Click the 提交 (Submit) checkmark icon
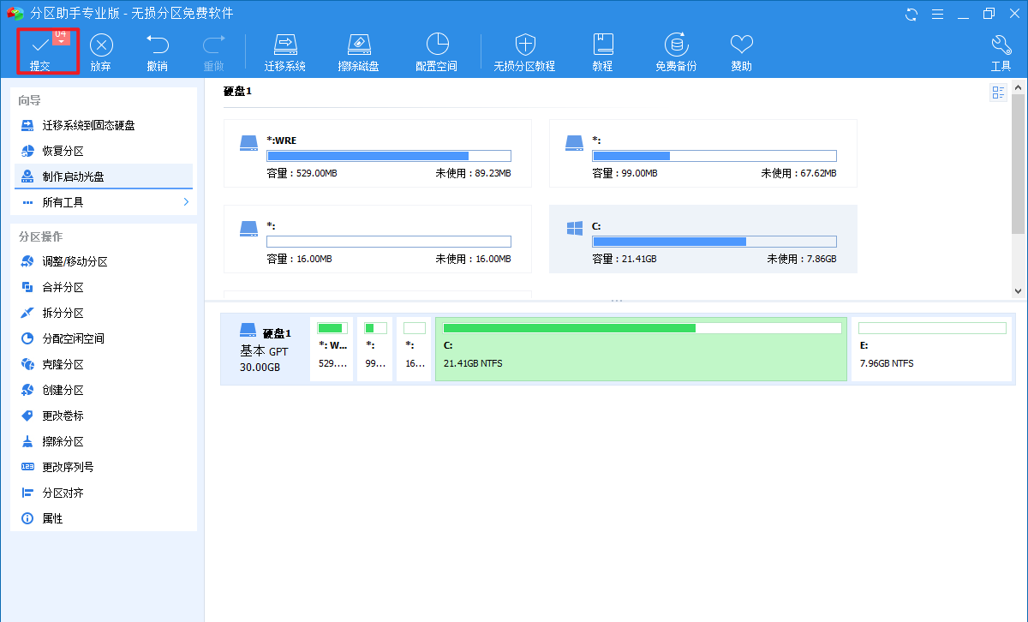1028x622 pixels. (x=39, y=45)
